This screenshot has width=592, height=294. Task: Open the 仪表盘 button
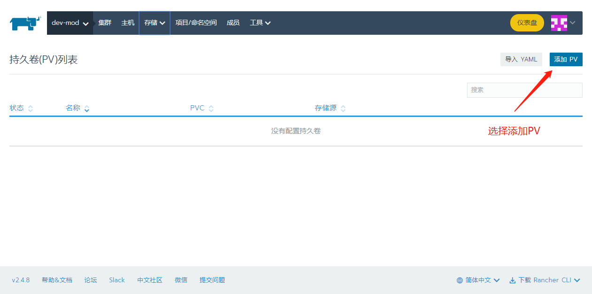click(527, 22)
